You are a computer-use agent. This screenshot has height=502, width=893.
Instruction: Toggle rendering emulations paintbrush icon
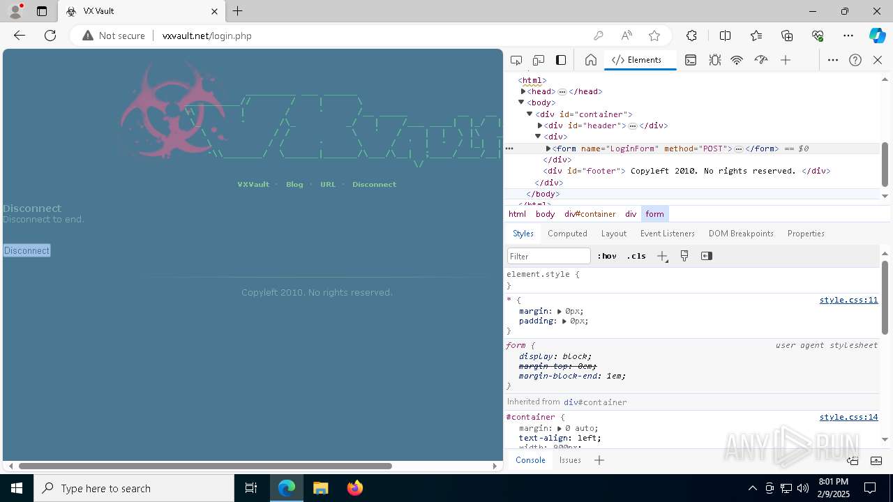pos(684,256)
